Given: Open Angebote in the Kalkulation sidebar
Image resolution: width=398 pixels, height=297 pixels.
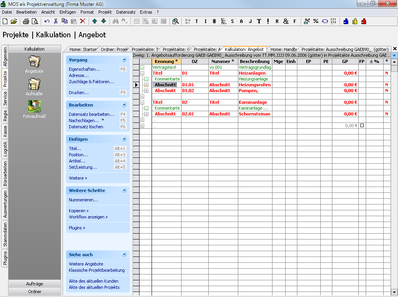Looking at the screenshot, I should [x=34, y=65].
